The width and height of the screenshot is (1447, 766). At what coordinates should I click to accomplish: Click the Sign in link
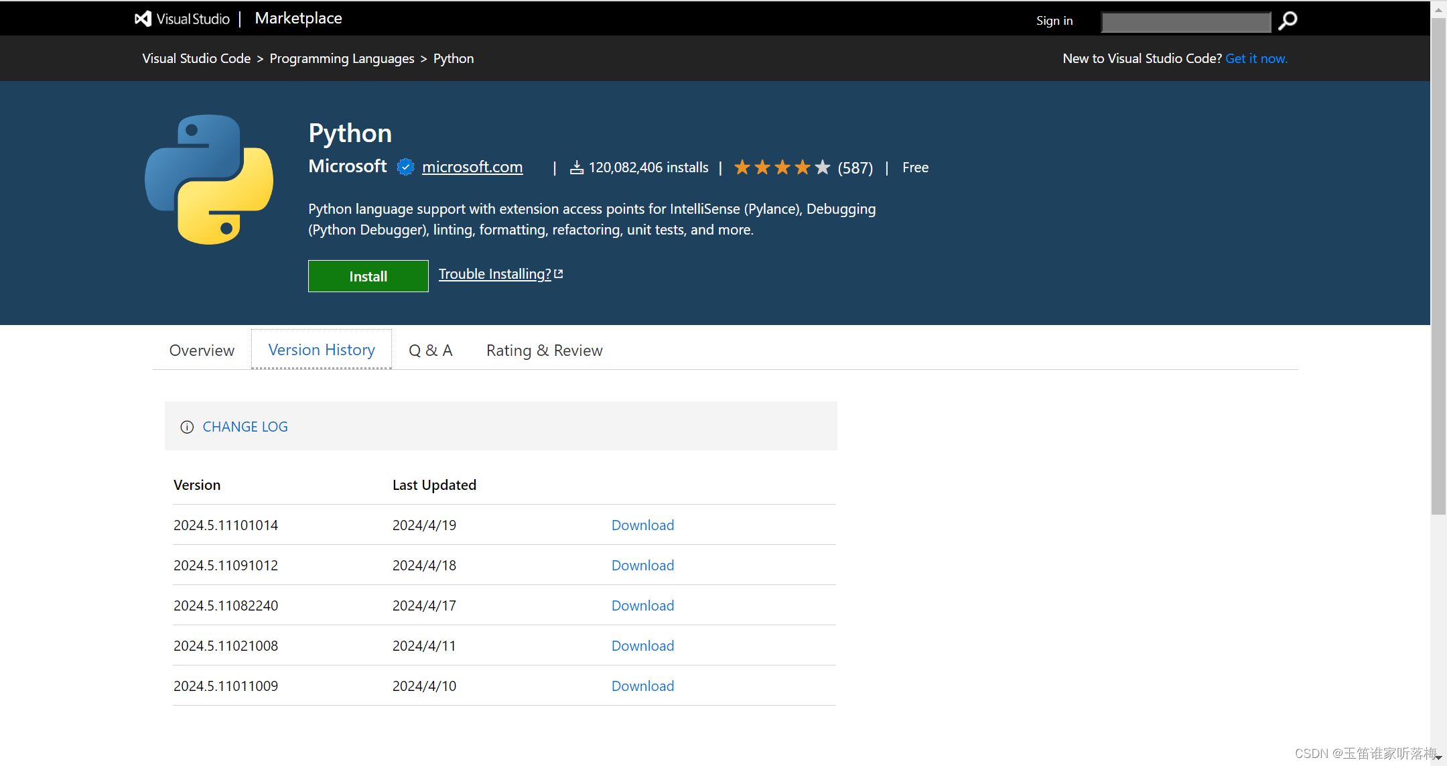[x=1054, y=21]
